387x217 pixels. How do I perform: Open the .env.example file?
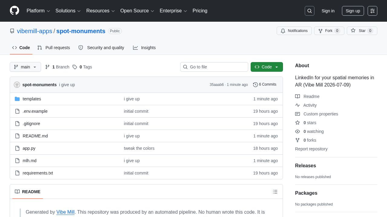[35, 111]
